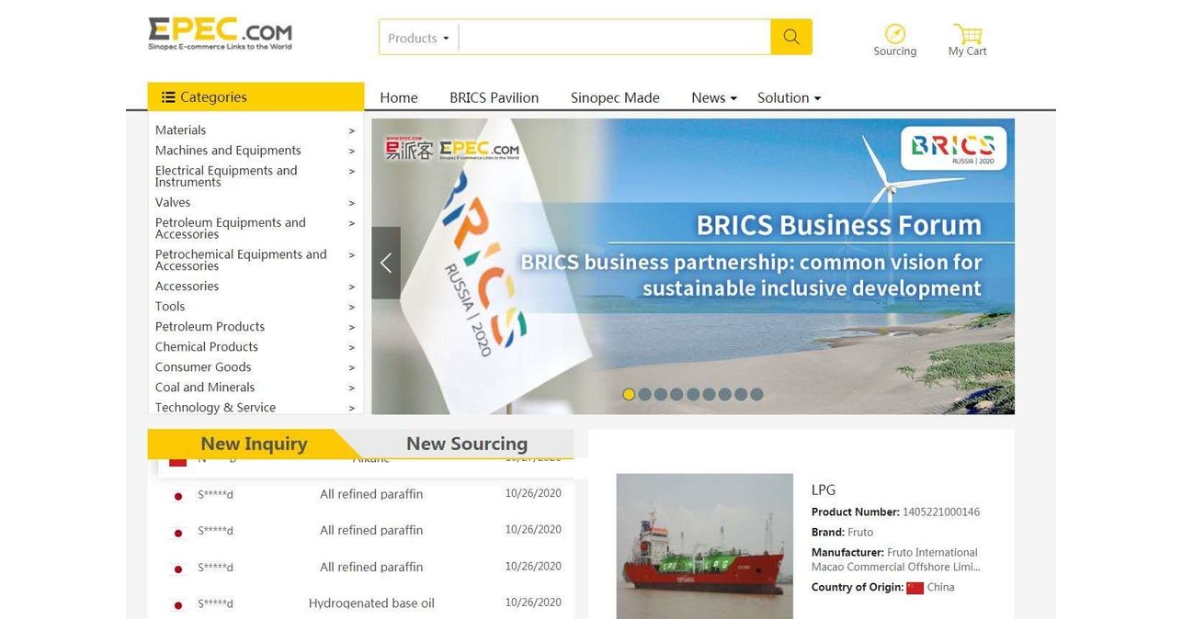Image resolution: width=1182 pixels, height=619 pixels.
Task: Click the China flag next to Country of Origin
Action: tap(914, 587)
